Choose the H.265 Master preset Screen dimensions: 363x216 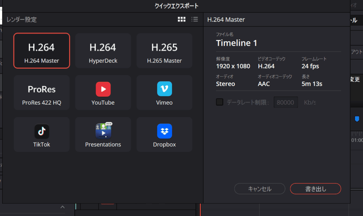coord(164,51)
